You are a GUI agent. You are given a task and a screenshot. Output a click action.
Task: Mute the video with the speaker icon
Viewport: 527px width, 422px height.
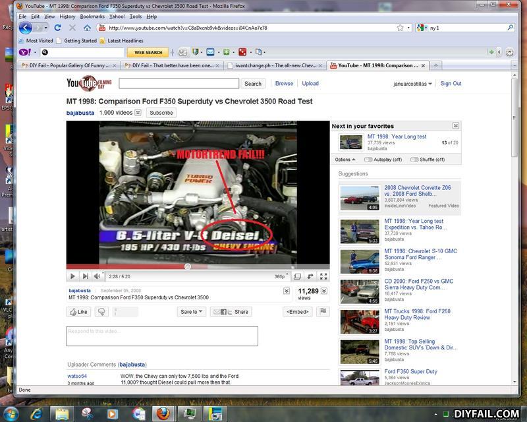coord(97,276)
